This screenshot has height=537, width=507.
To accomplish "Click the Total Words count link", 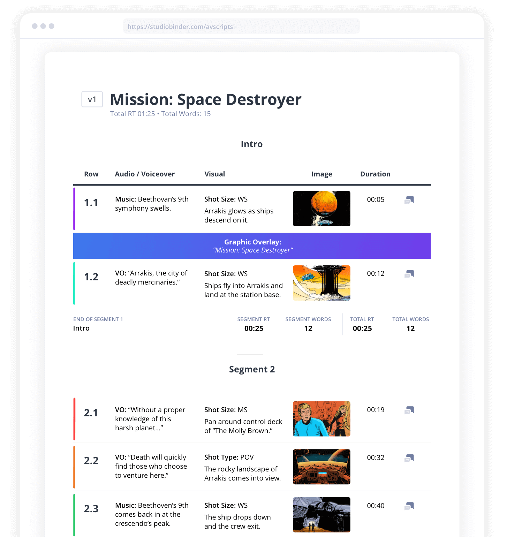I will tap(186, 114).
